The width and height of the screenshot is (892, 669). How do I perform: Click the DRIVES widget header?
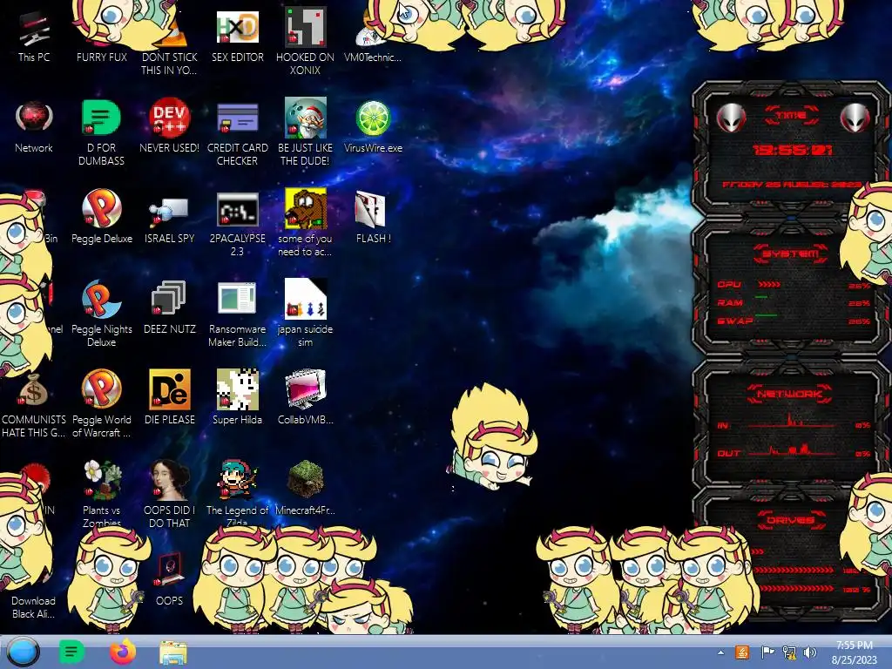(790, 519)
